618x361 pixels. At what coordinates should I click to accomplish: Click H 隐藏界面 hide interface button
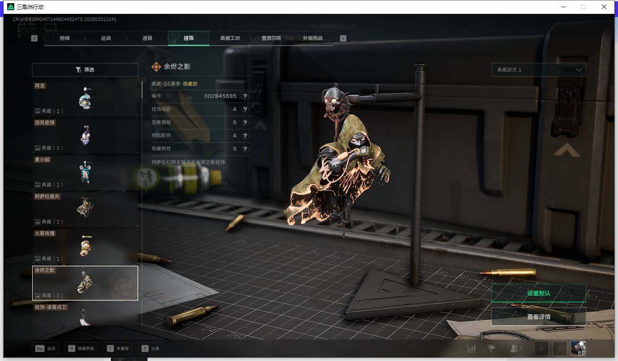(80, 348)
